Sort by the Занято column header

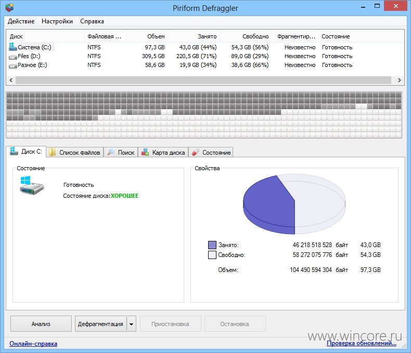pos(194,36)
